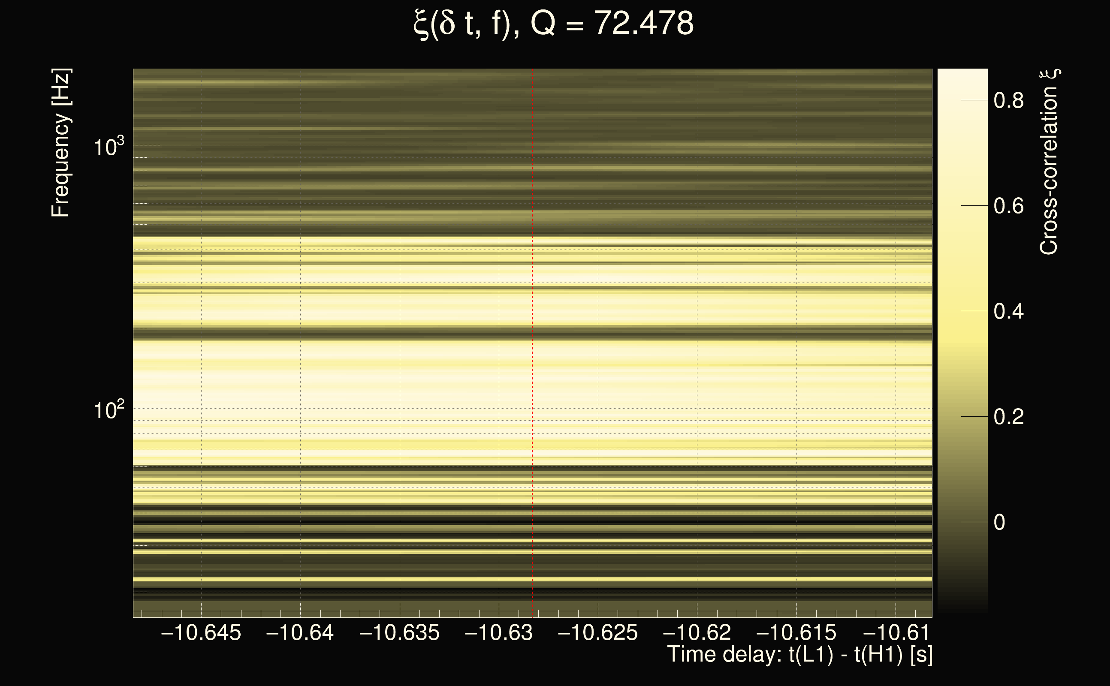Click the plot title showing Q = 72.478

pos(554,24)
